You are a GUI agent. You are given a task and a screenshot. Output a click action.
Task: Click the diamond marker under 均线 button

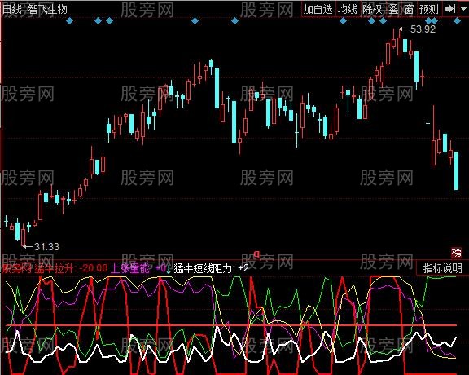343,20
